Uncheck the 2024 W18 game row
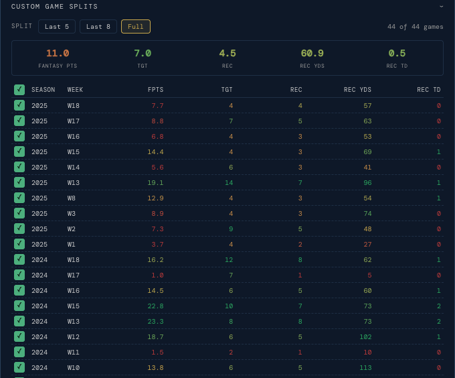Screen dimensions: 455x378 coord(19,259)
